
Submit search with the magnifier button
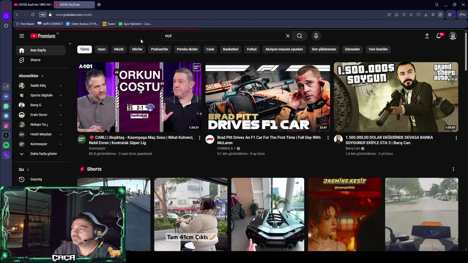299,36
